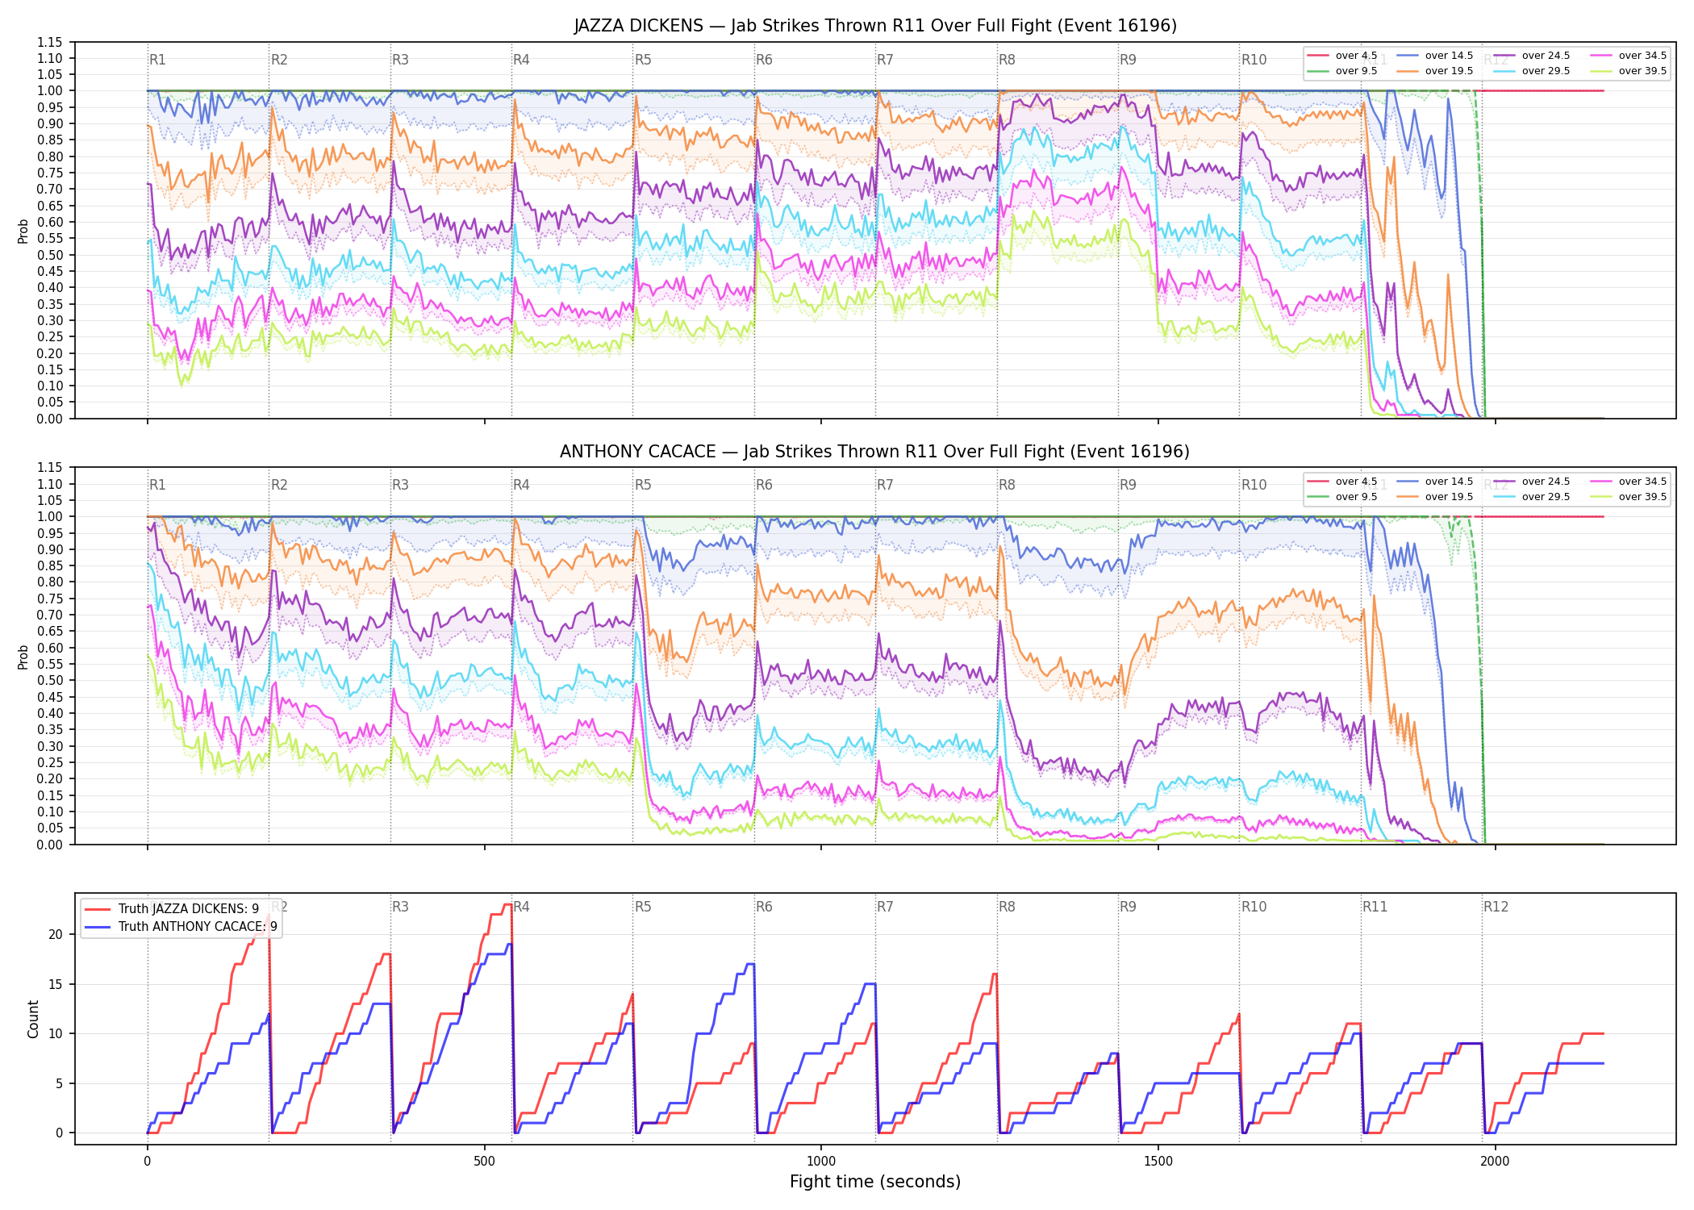Image resolution: width=1694 pixels, height=1210 pixels.
Task: Click the 2000 tick on the time axis
Action: tap(1495, 1162)
